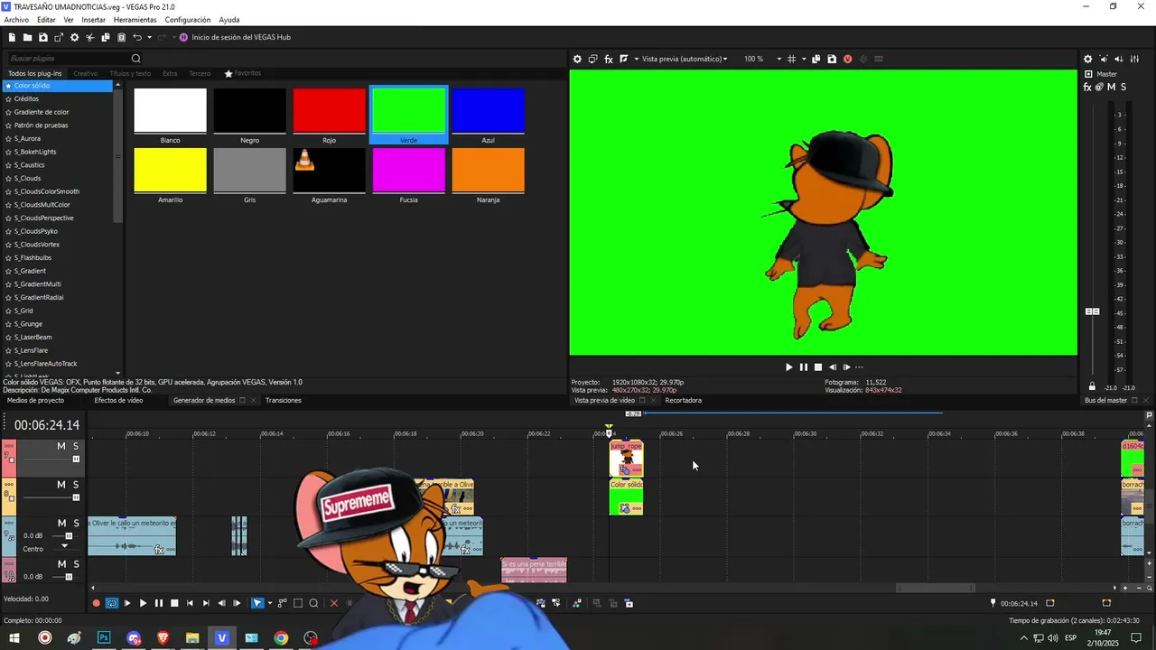Open project properties gear in main toolbar
Viewport: 1156px width, 650px height.
coord(74,37)
